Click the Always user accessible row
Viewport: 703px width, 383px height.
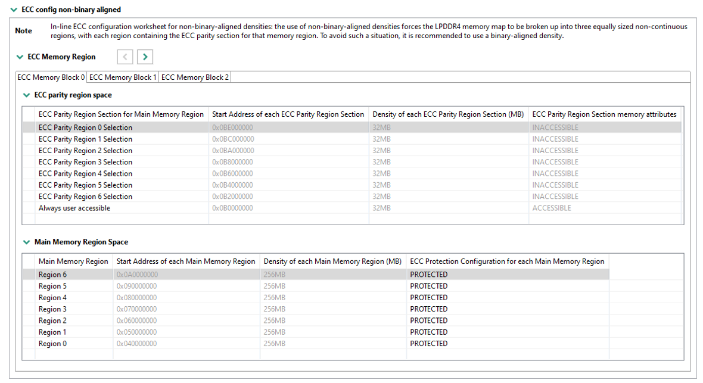tap(74, 208)
